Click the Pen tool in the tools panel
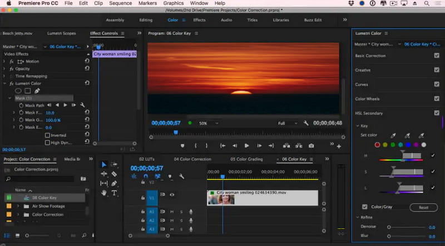The height and width of the screenshot is (246, 445). click(x=114, y=183)
